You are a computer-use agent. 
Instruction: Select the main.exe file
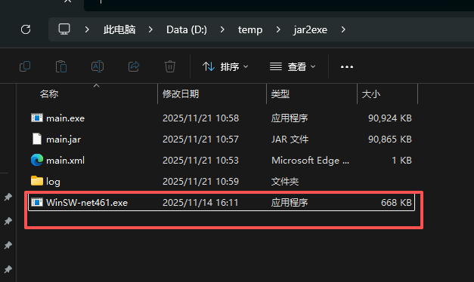pos(222,118)
